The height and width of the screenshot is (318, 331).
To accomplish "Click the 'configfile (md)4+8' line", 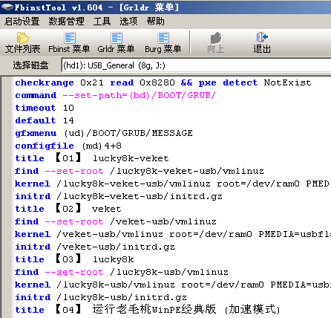I will pos(68,146).
